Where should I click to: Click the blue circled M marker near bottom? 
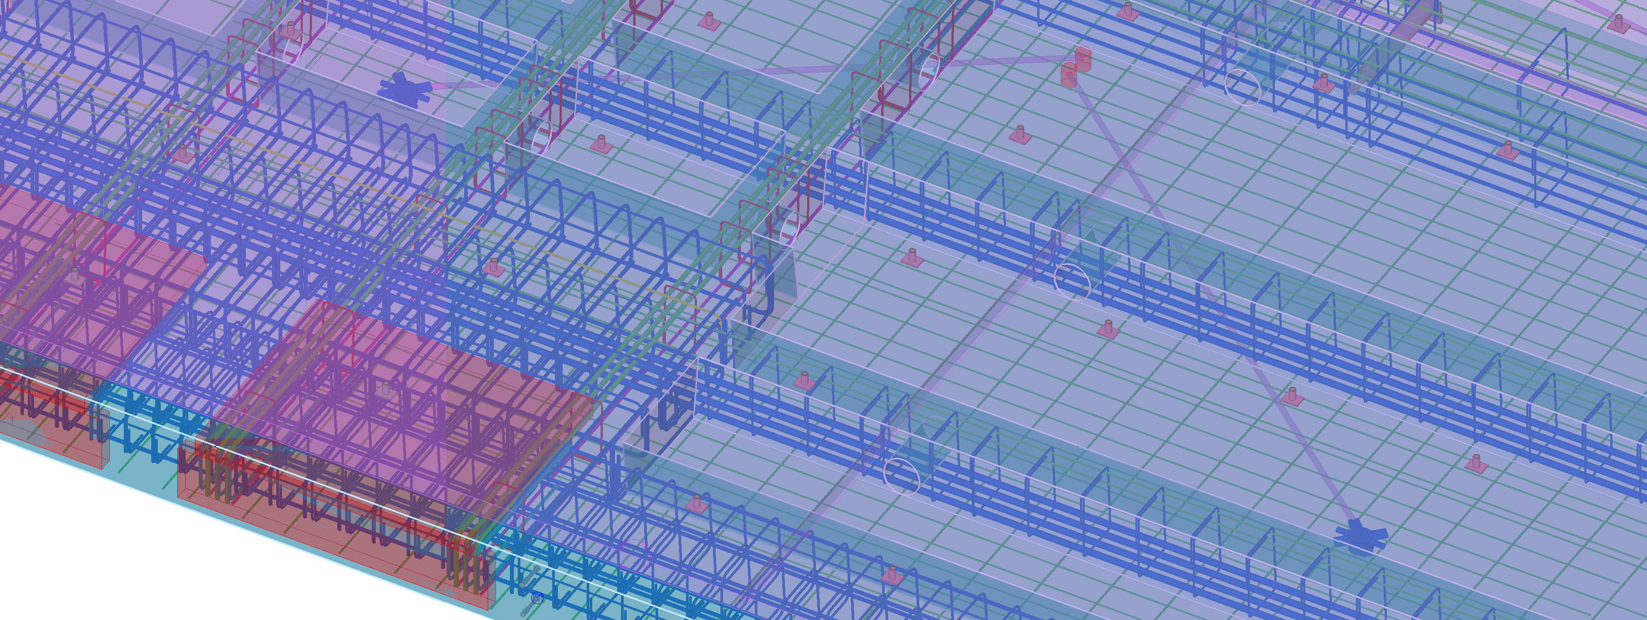pos(538,598)
